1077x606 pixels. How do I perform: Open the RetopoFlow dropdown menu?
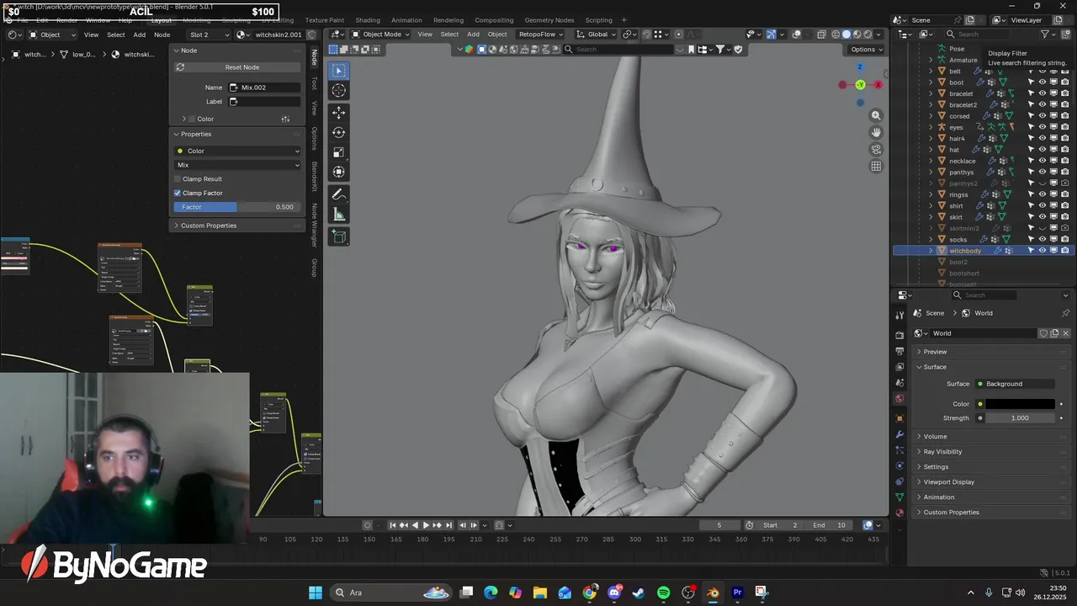pos(541,35)
